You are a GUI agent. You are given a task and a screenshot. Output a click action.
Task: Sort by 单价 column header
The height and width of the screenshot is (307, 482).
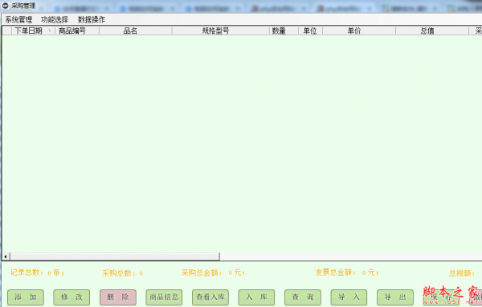coord(359,31)
